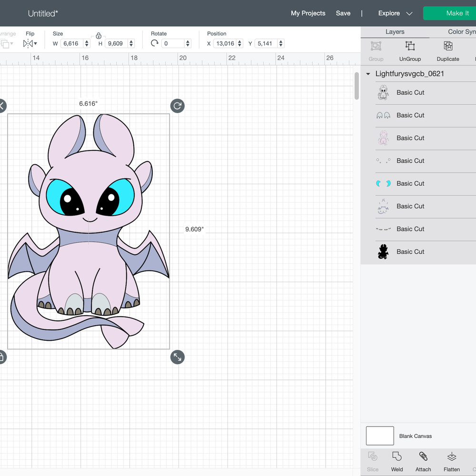The width and height of the screenshot is (476, 476).
Task: Open the Explore dropdown menu
Action: (395, 13)
